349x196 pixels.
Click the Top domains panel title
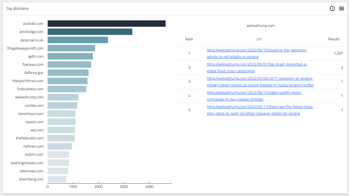tap(17, 8)
